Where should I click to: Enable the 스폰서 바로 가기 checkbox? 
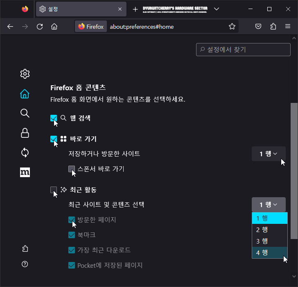pyautogui.click(x=72, y=169)
